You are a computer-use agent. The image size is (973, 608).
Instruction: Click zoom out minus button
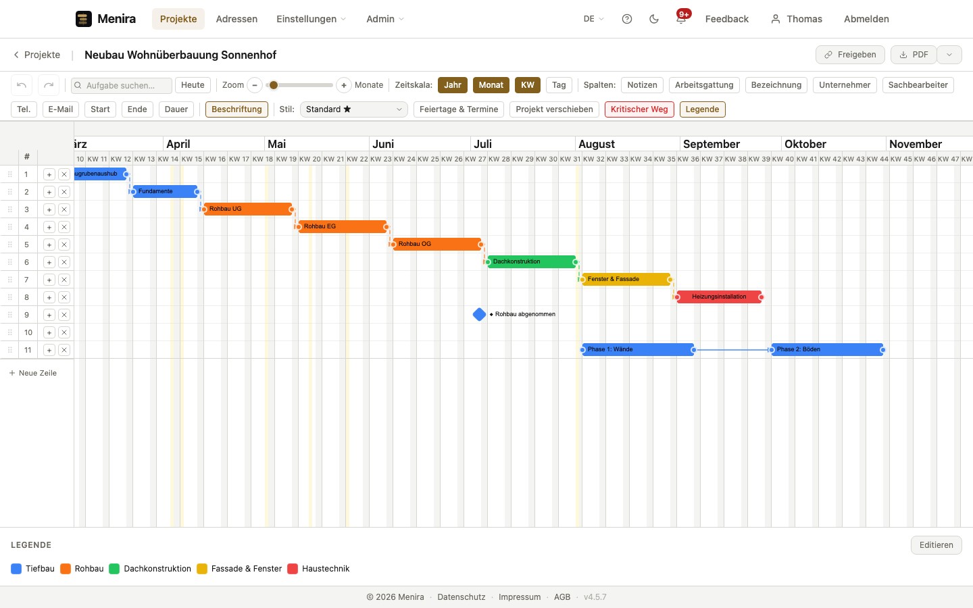tap(255, 85)
